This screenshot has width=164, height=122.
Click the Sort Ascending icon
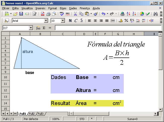pos(129,14)
